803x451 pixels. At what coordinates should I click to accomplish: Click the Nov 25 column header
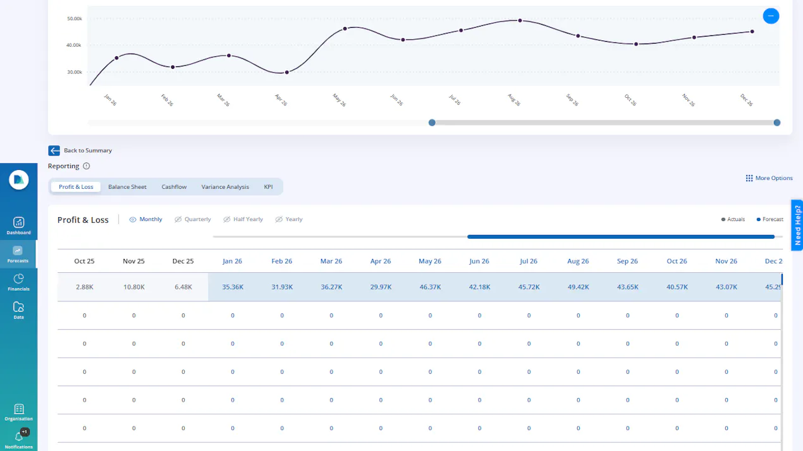tap(133, 261)
